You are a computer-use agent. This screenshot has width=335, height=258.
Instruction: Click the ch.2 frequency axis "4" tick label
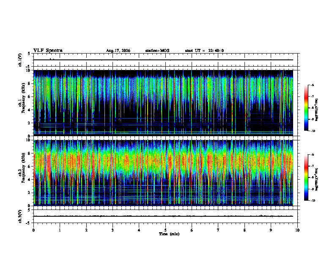click(30, 180)
